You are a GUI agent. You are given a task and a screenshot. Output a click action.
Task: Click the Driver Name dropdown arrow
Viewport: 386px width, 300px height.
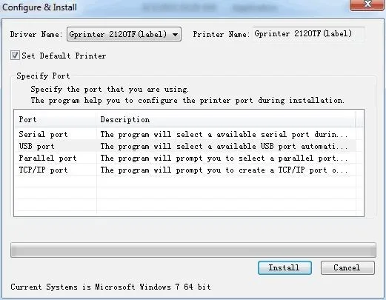coord(175,35)
